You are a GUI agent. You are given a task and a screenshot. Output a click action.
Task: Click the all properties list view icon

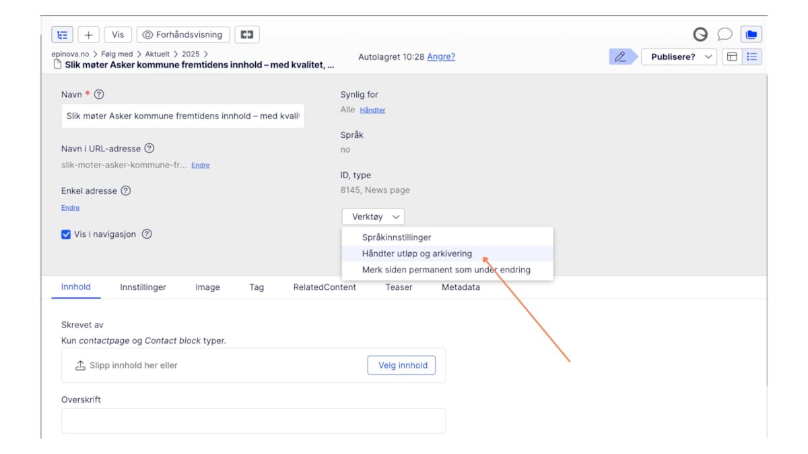pyautogui.click(x=752, y=57)
